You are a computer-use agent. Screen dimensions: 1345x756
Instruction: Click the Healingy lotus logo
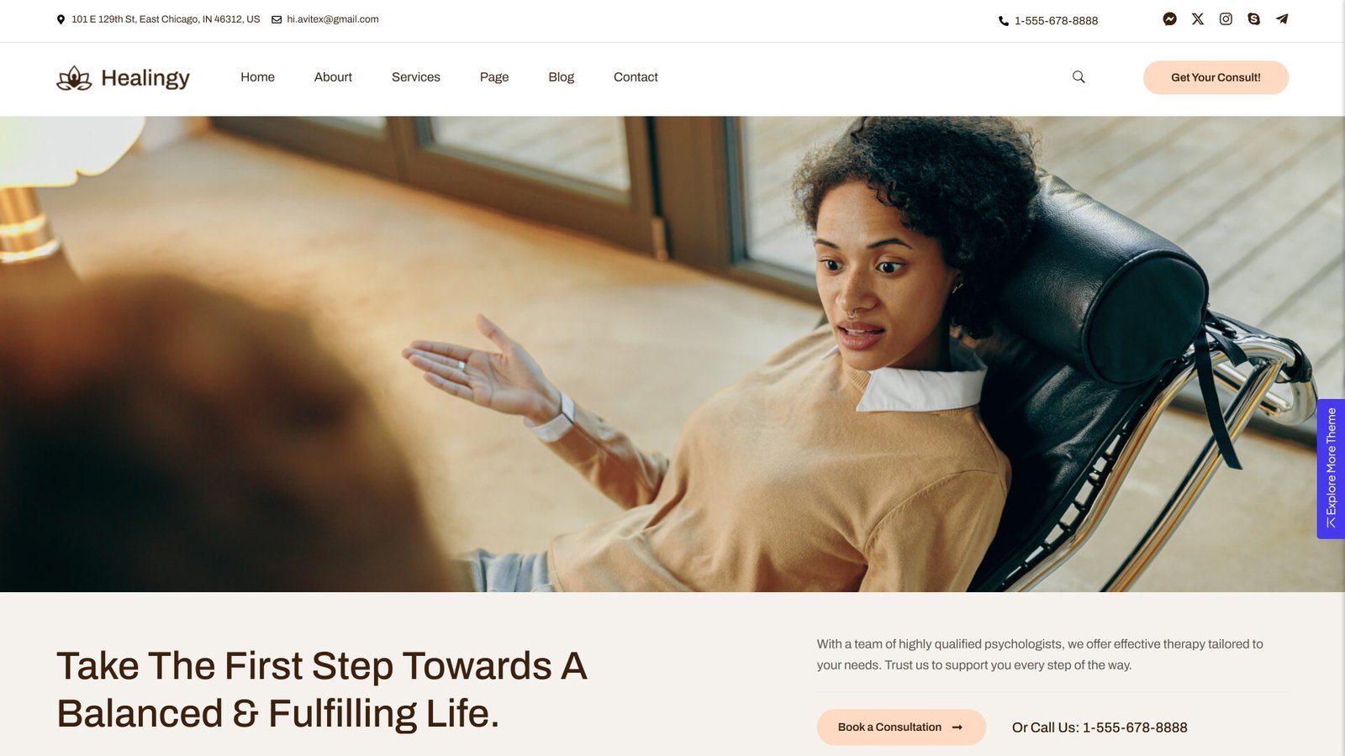pyautogui.click(x=74, y=78)
